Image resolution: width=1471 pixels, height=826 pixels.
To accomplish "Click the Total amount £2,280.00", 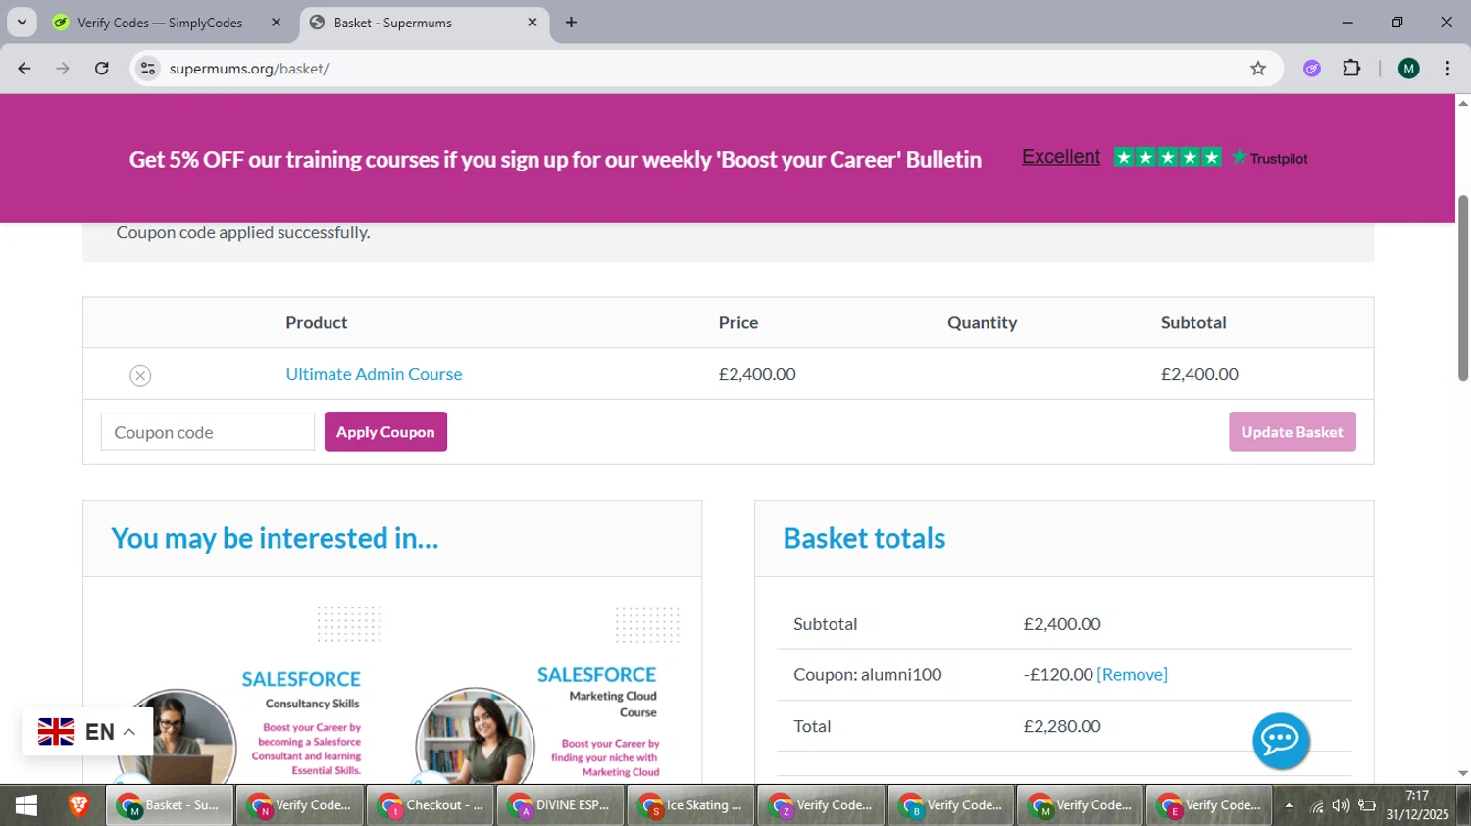I will point(1062,726).
